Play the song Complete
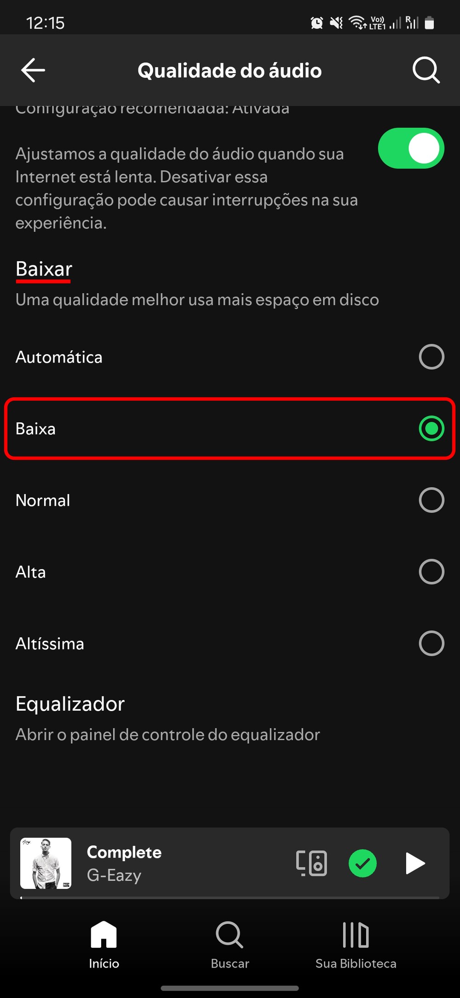 click(415, 863)
